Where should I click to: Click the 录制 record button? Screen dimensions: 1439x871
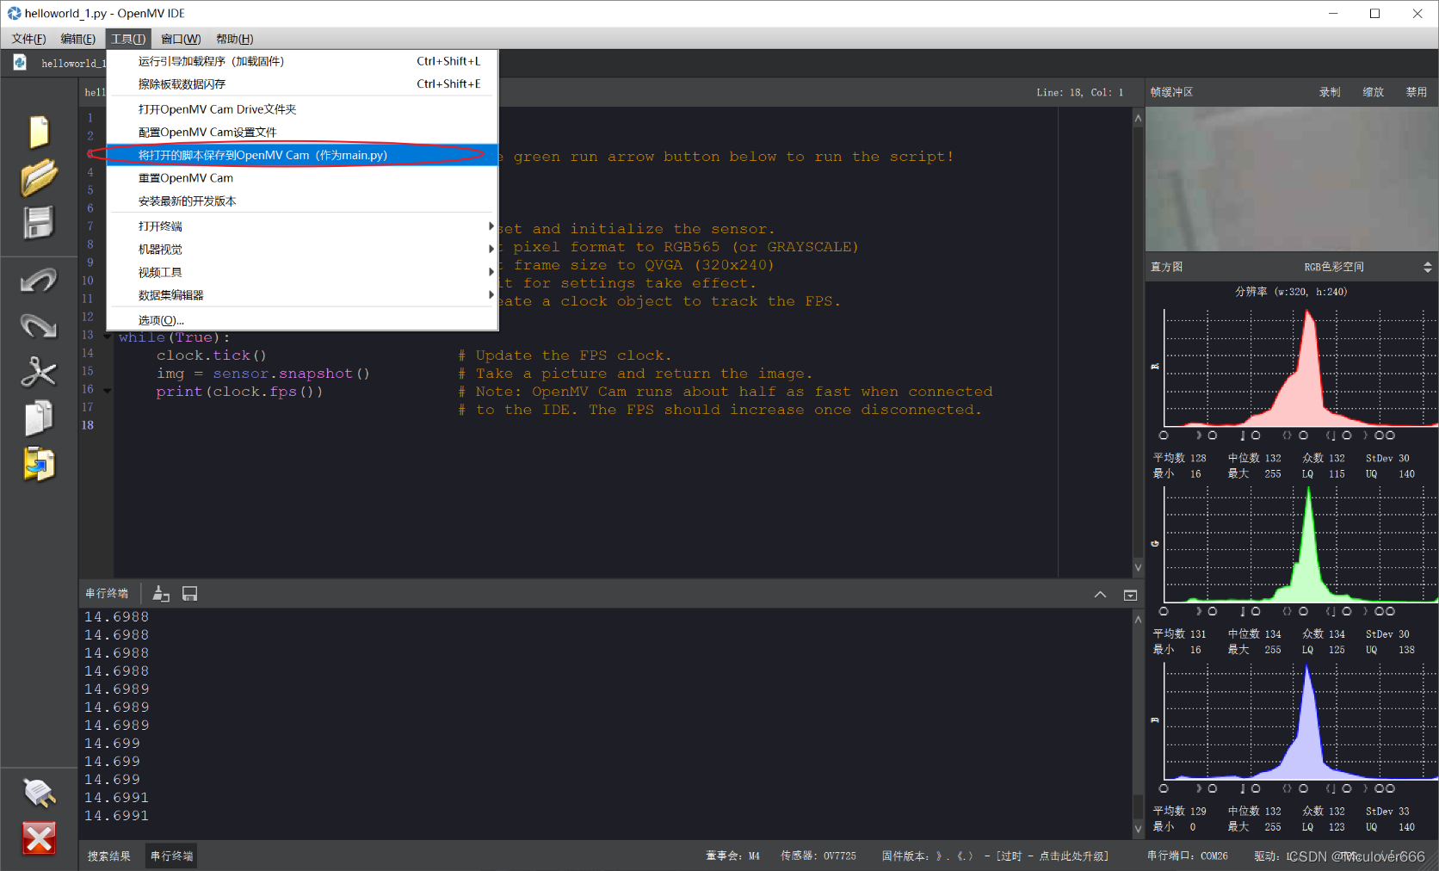point(1330,92)
